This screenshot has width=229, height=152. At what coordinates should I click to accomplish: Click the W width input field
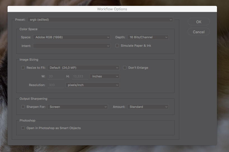[x=55, y=76]
